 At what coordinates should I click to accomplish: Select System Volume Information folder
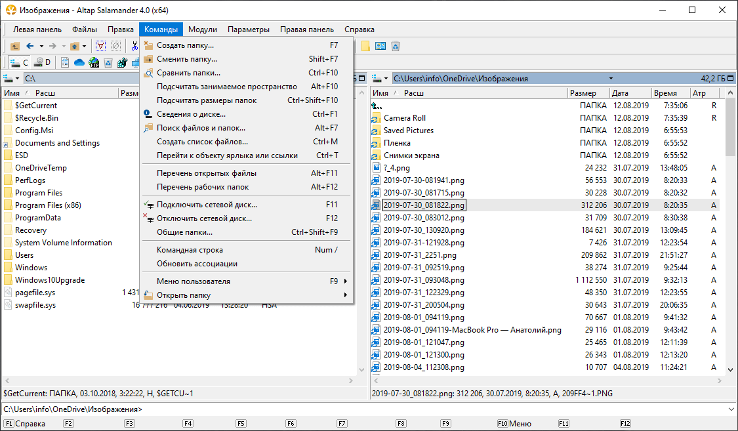(63, 243)
